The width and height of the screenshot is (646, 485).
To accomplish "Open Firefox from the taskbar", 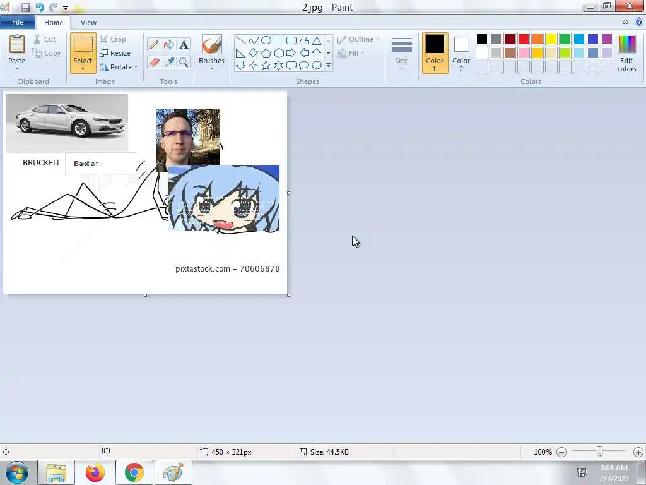I will coord(95,472).
